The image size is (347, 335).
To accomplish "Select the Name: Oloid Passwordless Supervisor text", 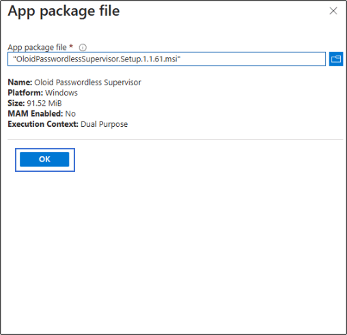I will pos(74,82).
